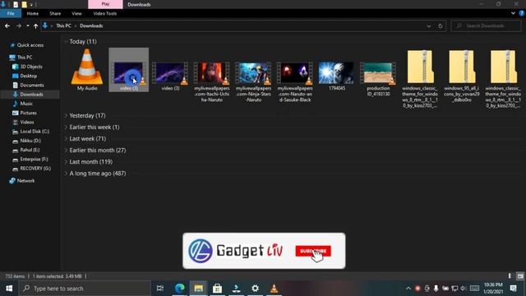The height and width of the screenshot is (296, 526).
Task: Open Quick access in the sidebar
Action: pyautogui.click(x=27, y=45)
